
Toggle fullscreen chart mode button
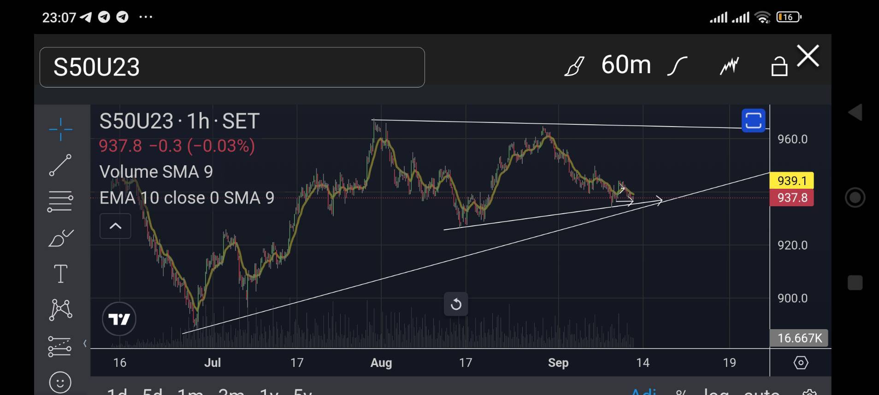pyautogui.click(x=753, y=121)
